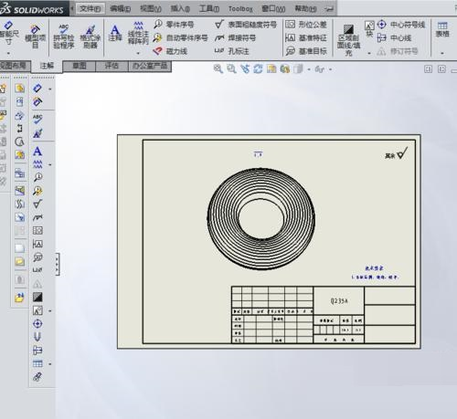The image size is (457, 419).
Task: Switch to the Sketch tab
Action: pos(80,66)
